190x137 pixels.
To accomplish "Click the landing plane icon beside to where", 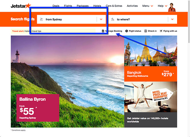I will point(113,19).
